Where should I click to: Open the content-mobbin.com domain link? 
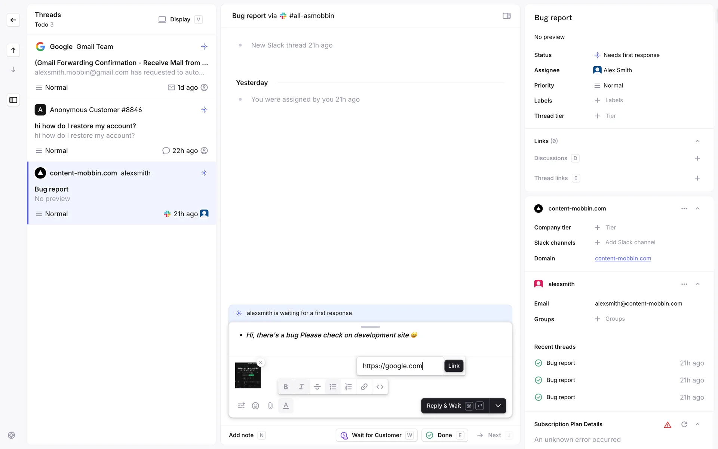point(623,259)
